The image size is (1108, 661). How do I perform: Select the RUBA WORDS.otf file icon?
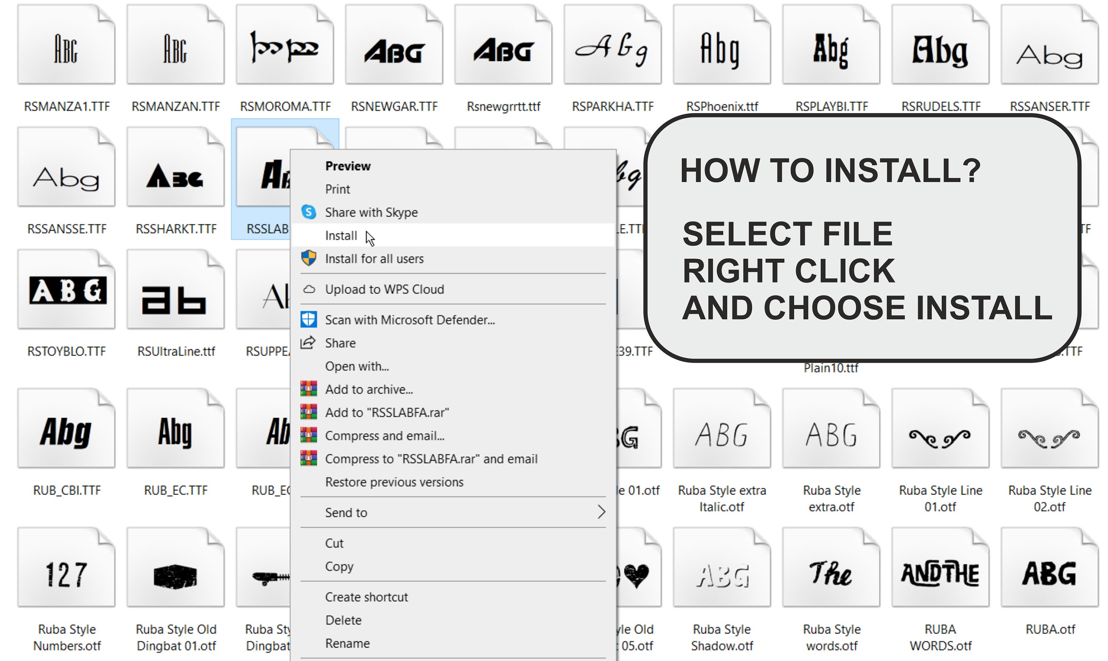tap(940, 568)
